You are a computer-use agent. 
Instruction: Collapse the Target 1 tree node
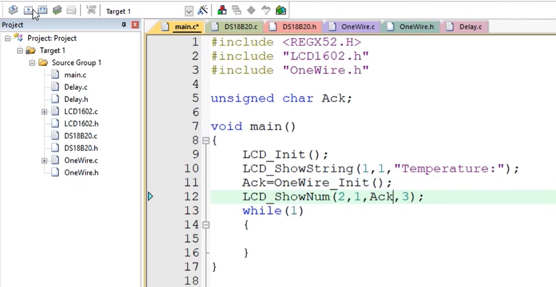point(20,50)
